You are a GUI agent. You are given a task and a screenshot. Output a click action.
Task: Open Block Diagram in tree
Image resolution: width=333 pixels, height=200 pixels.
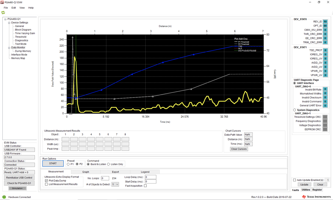pos(23,30)
